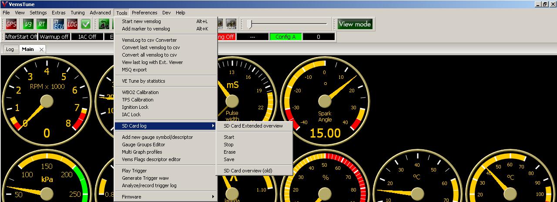Open Gauge Groups Editor
The height and width of the screenshot is (202, 557).
click(x=165, y=145)
